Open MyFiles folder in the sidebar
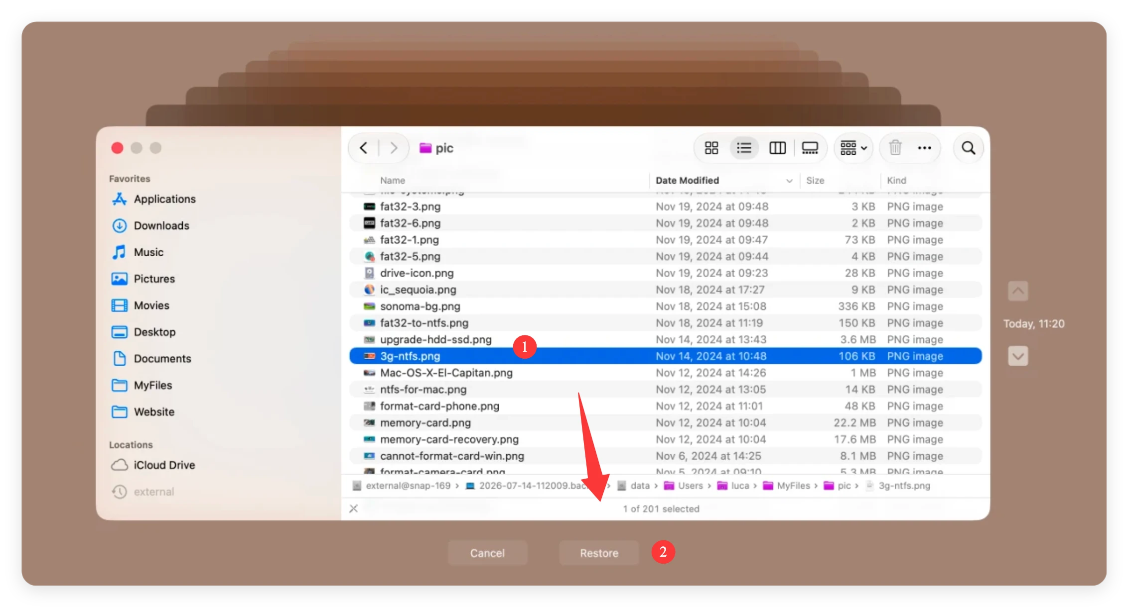The height and width of the screenshot is (607, 1128). [142, 385]
